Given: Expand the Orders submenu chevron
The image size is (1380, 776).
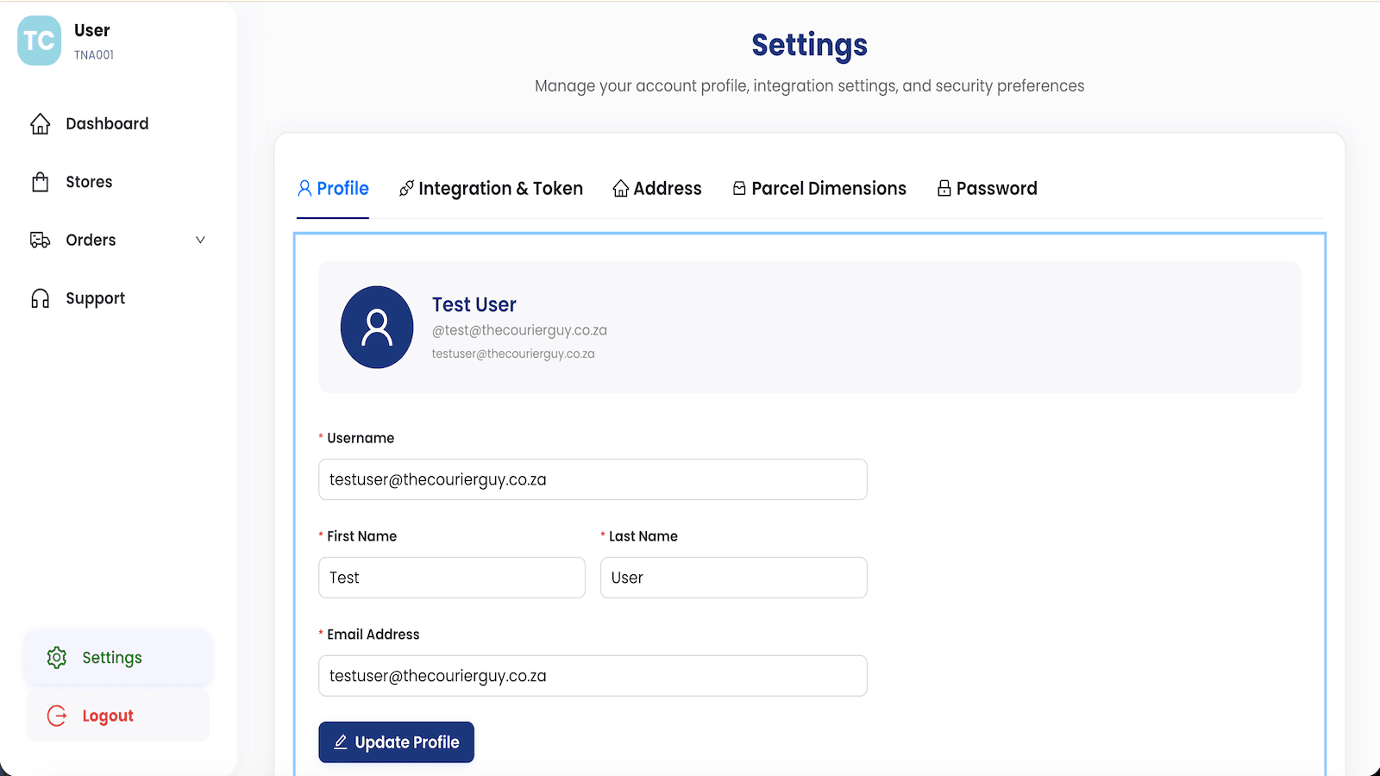Looking at the screenshot, I should pyautogui.click(x=200, y=240).
